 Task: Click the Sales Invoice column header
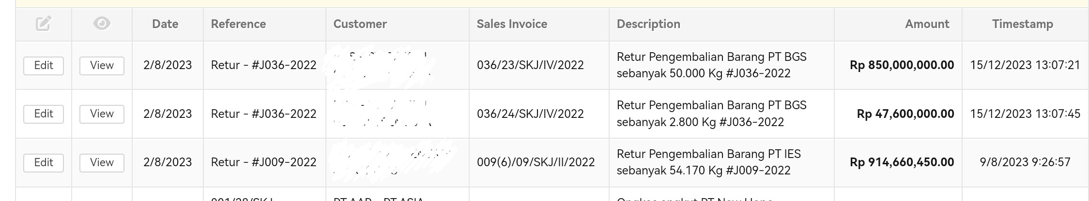512,24
